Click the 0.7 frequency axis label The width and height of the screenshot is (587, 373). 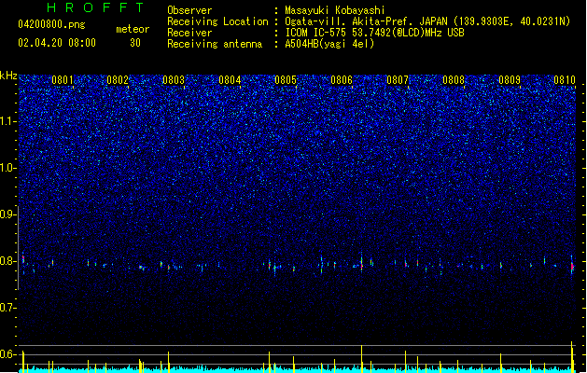[8, 308]
